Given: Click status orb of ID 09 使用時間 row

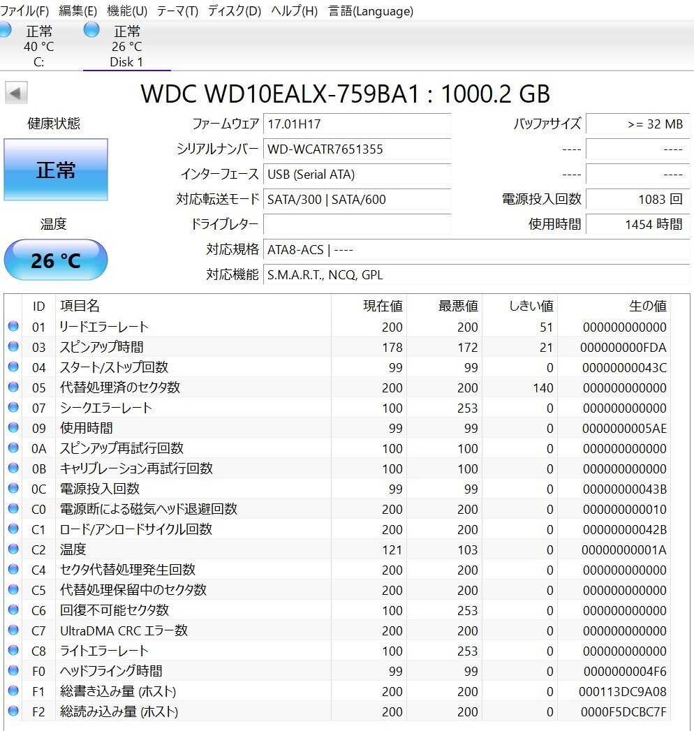Looking at the screenshot, I should (x=13, y=427).
